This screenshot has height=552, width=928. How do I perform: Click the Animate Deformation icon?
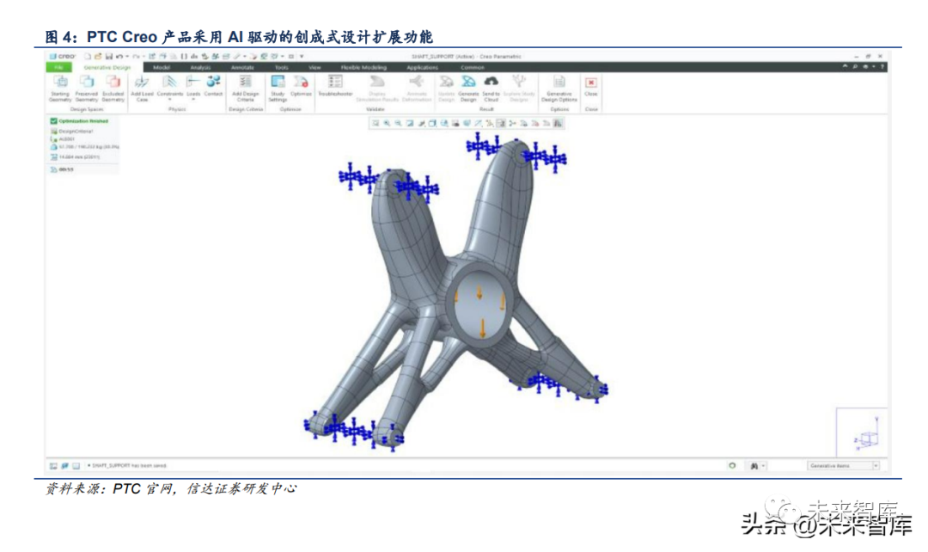(417, 82)
